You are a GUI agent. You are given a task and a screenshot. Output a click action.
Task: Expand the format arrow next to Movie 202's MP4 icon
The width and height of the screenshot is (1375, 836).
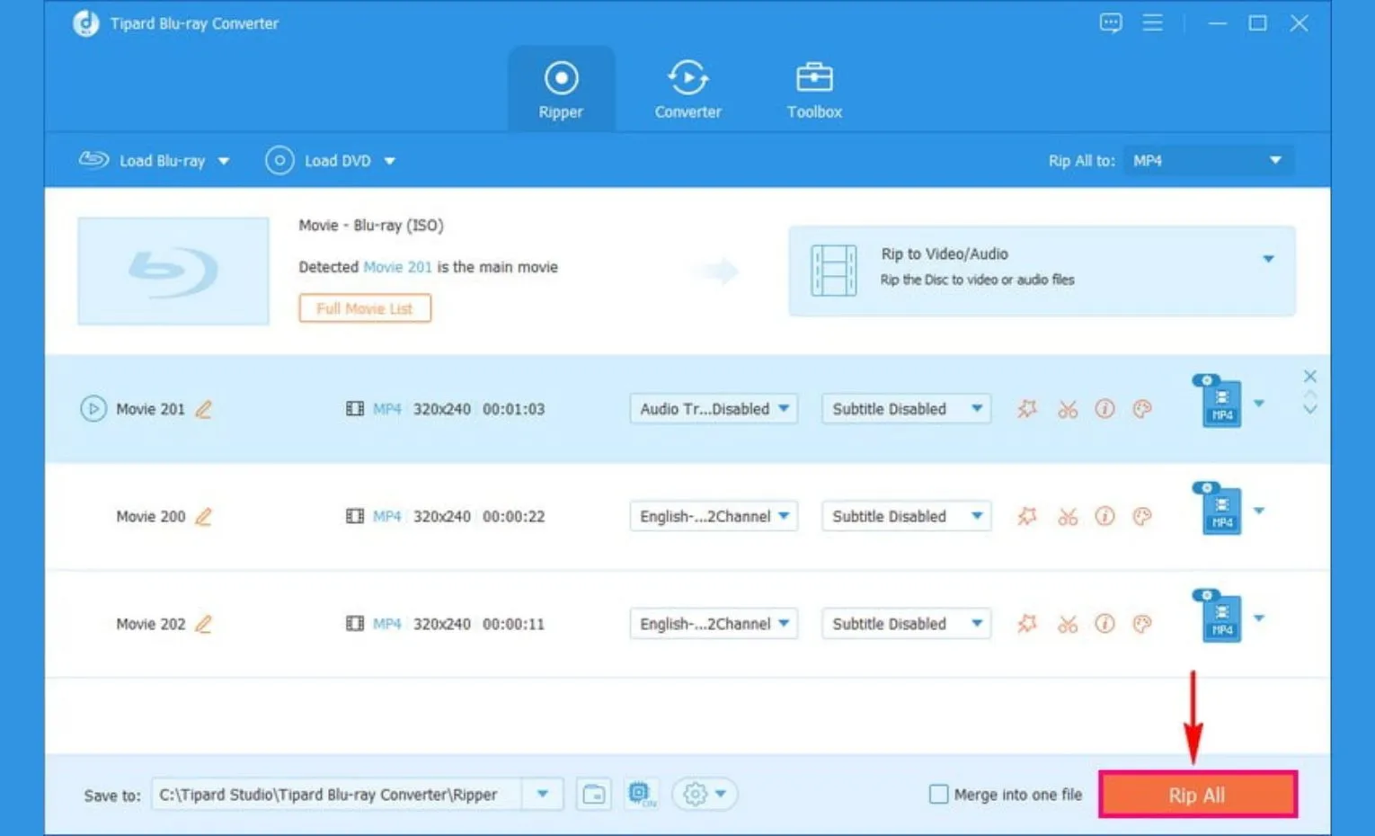click(1259, 618)
